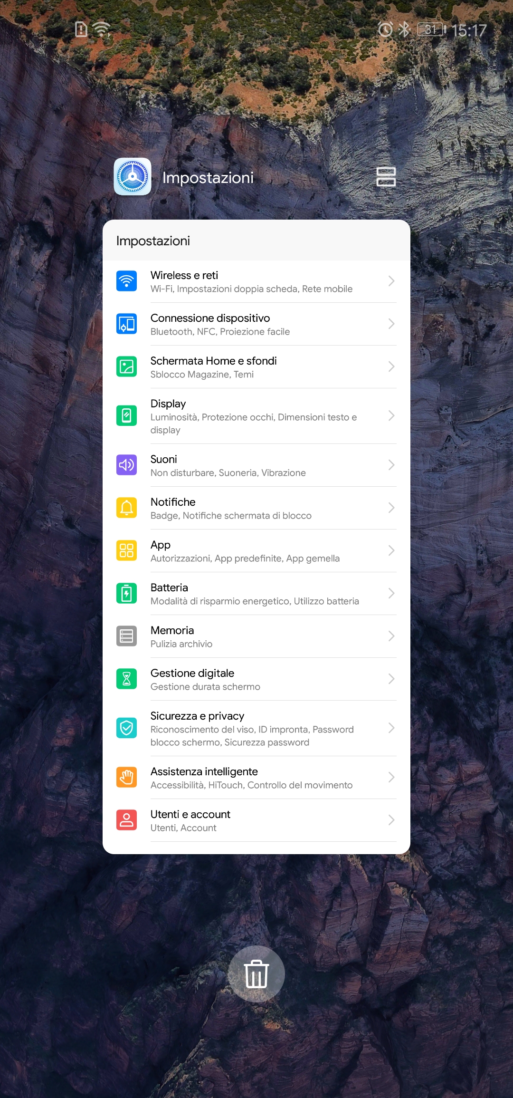Tap the gray Memoria icon
Viewport: 513px width, 1098px height.
pyautogui.click(x=127, y=636)
